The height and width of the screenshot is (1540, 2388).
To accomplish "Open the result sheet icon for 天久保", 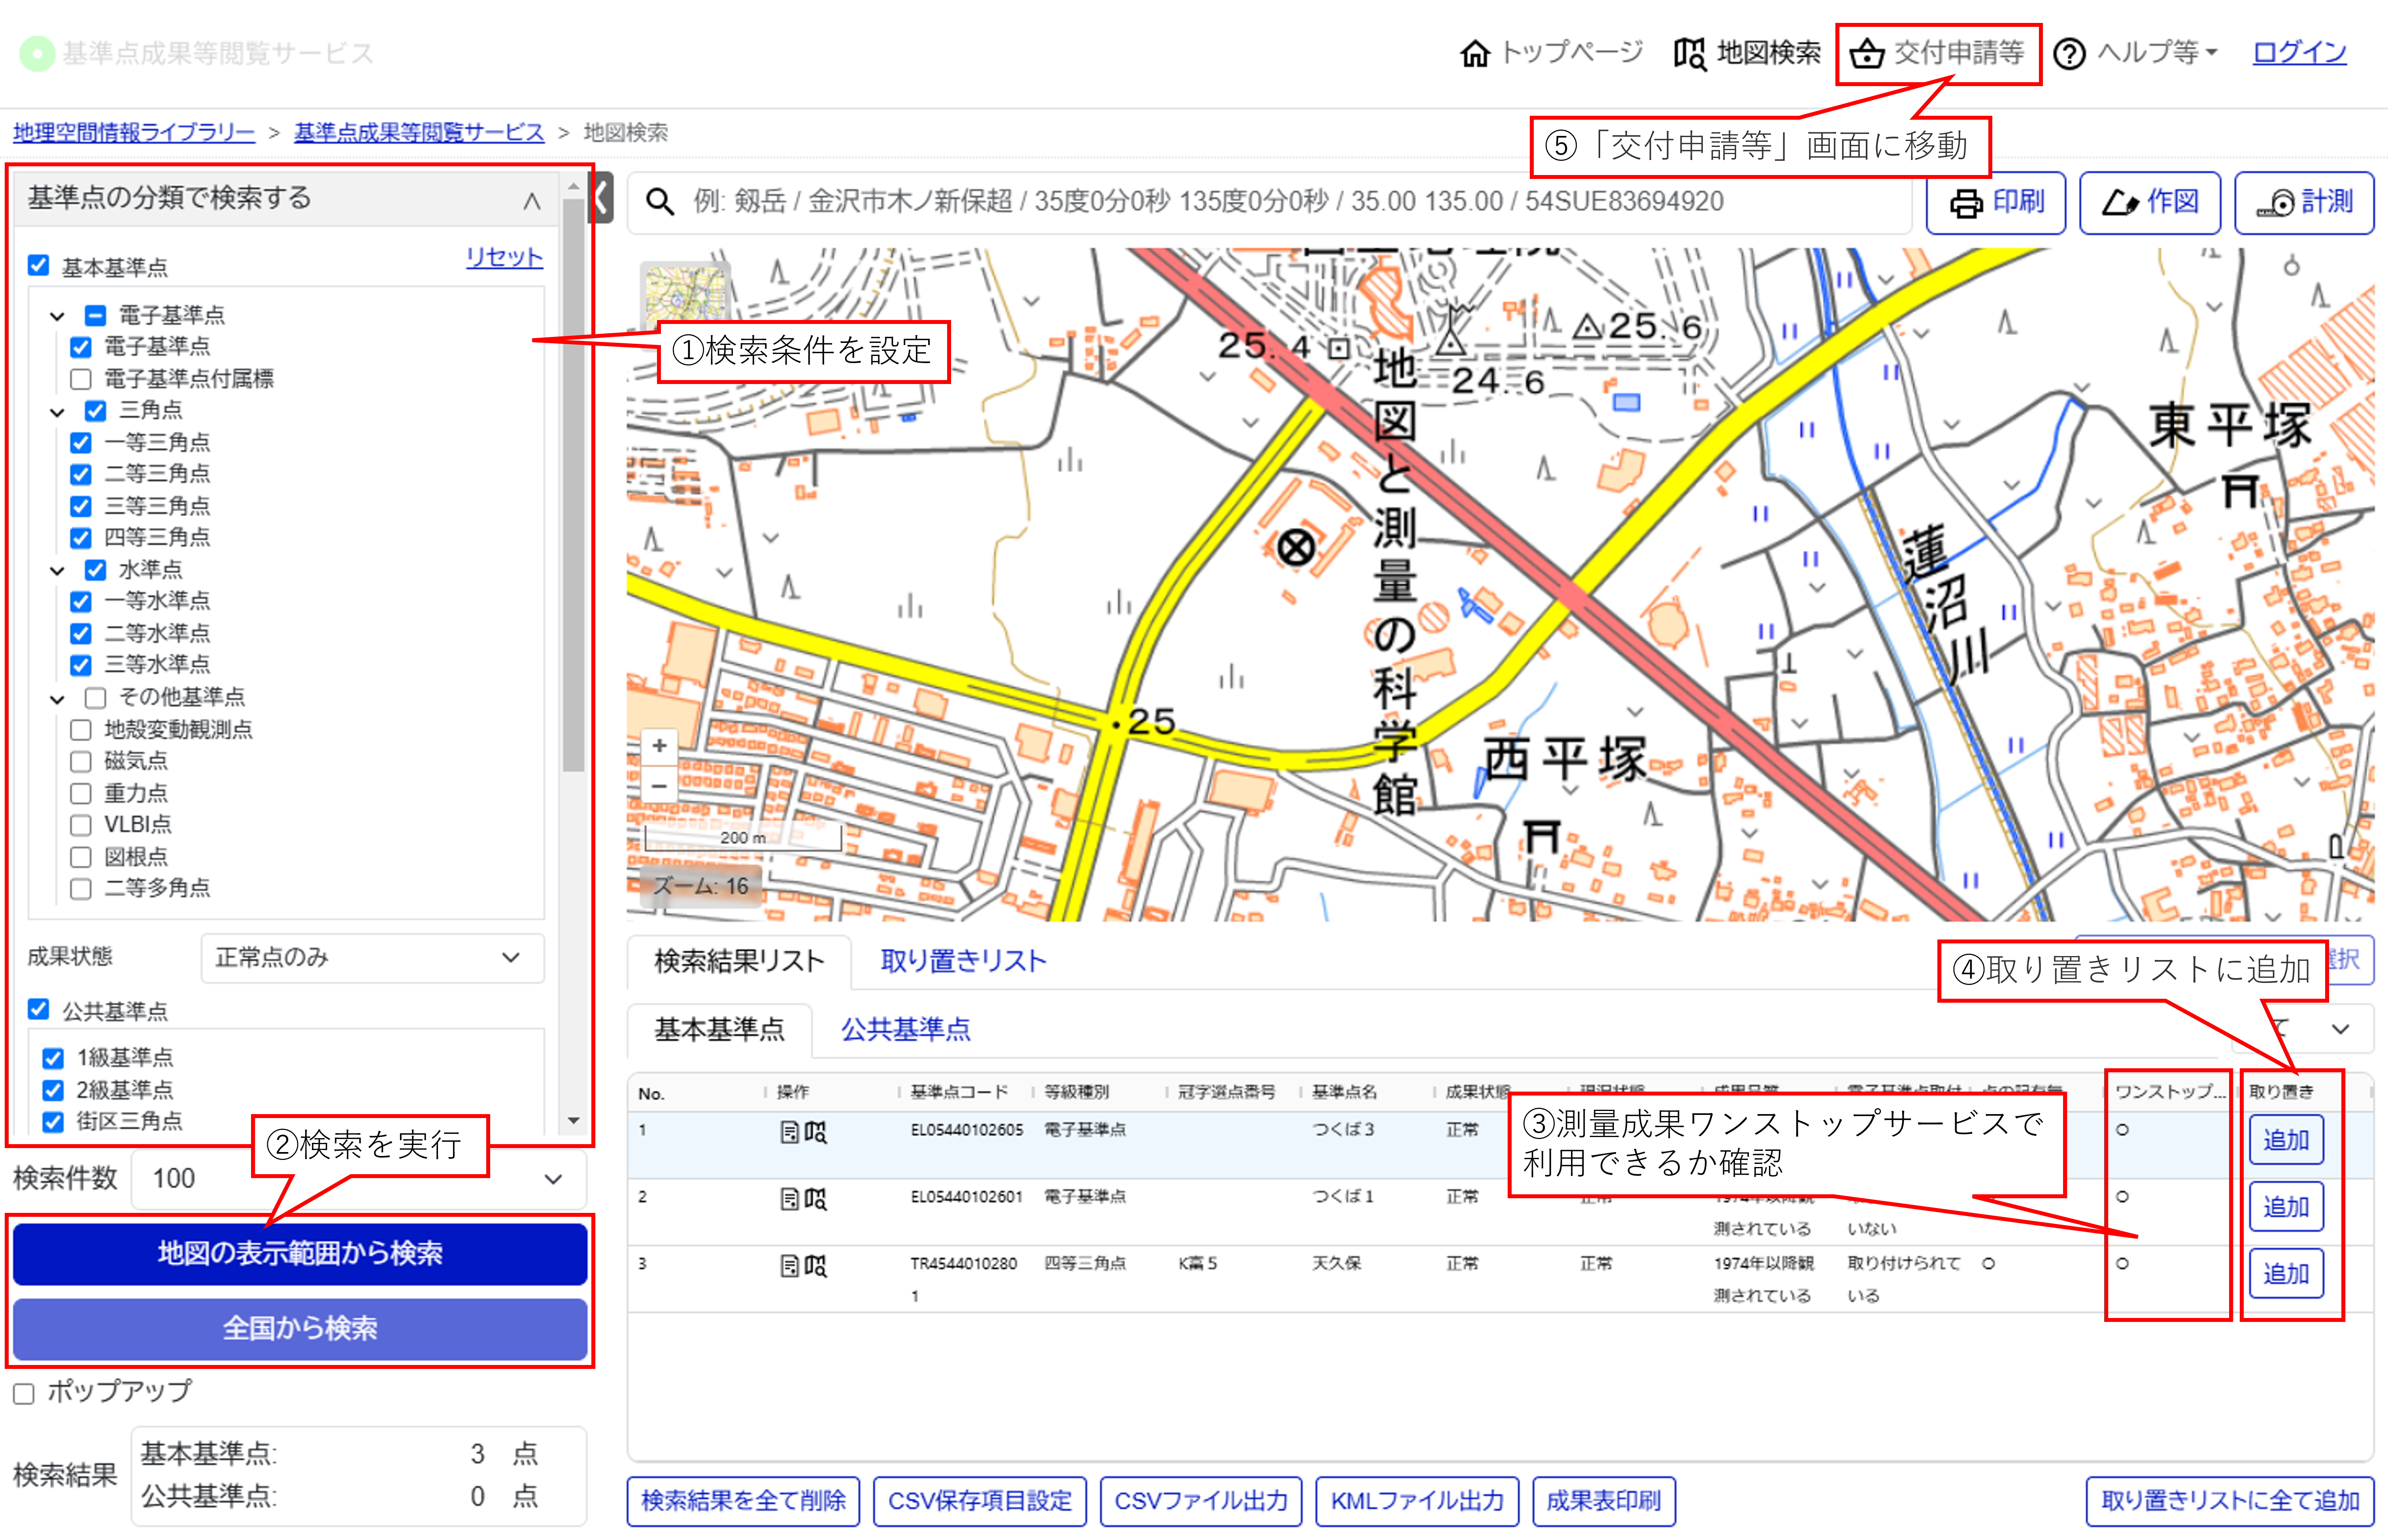I will (789, 1265).
